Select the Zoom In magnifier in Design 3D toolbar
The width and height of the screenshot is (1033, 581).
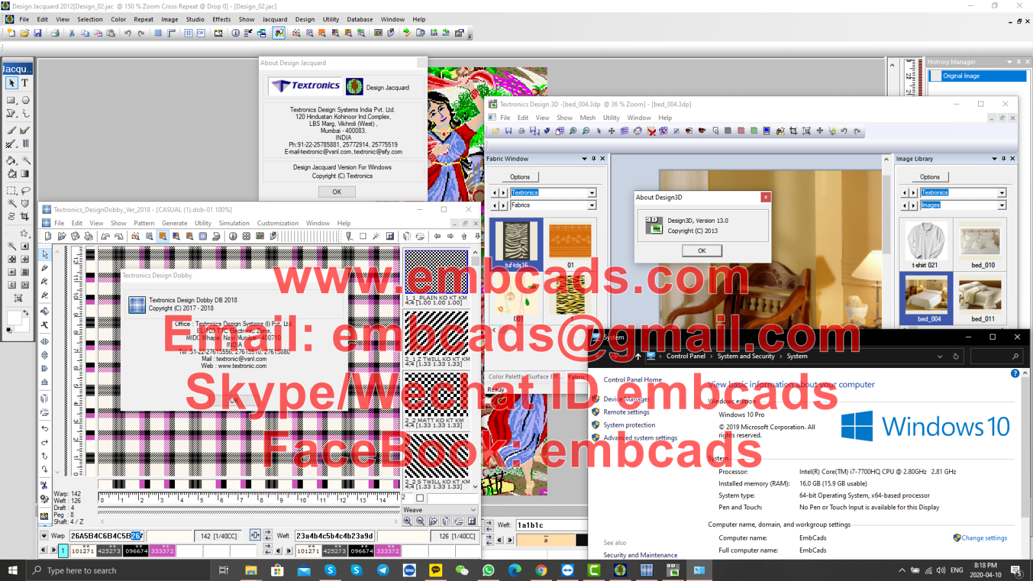573,130
